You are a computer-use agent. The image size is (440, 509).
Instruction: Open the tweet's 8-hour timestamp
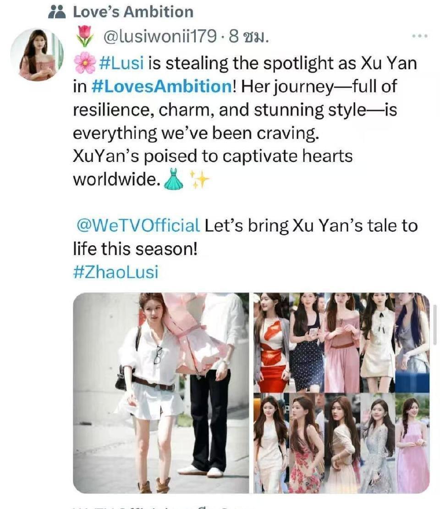tap(248, 36)
